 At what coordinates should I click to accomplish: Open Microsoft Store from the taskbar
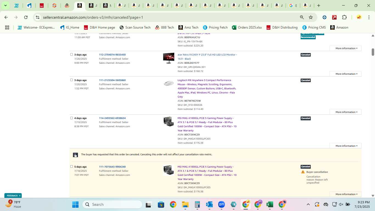click(x=161, y=204)
